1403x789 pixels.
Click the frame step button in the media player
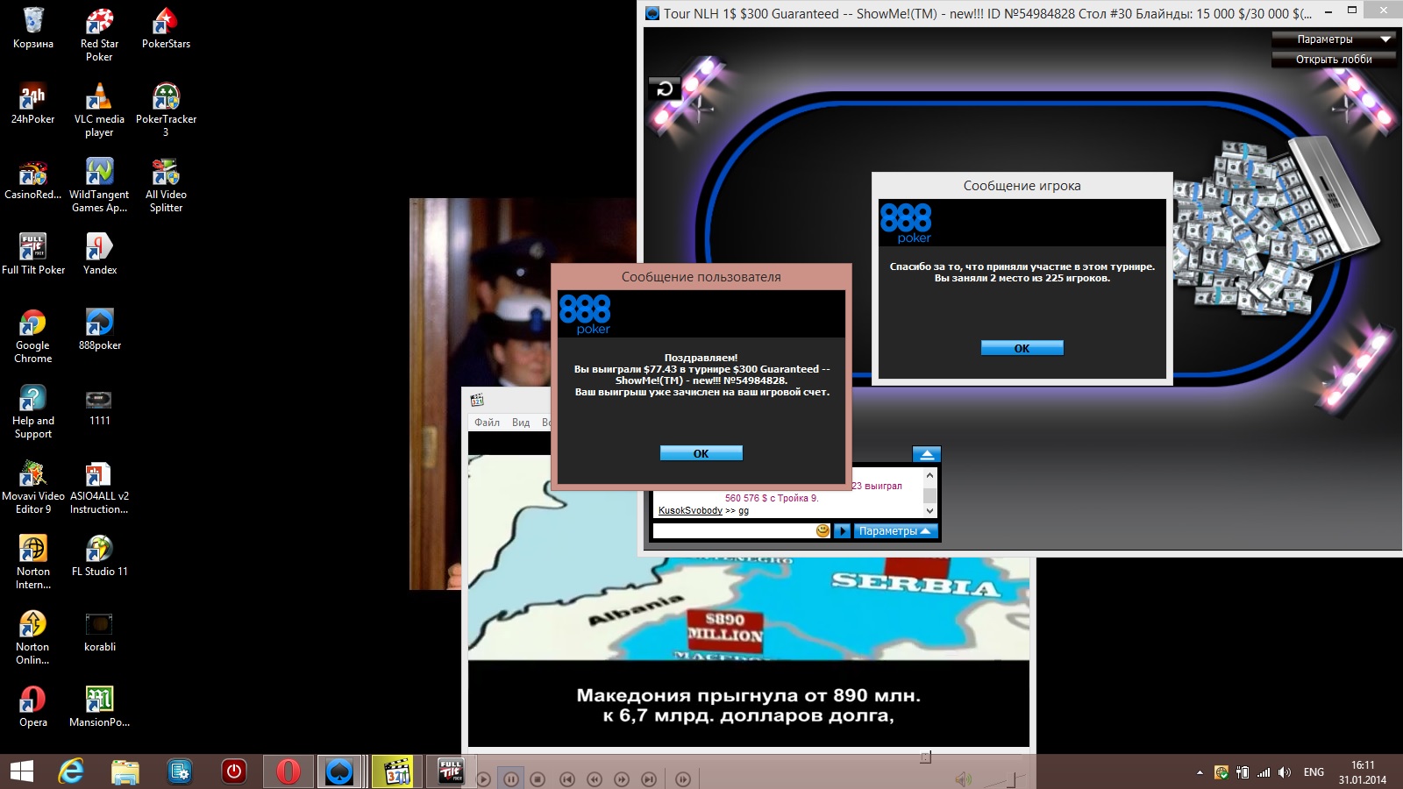click(683, 779)
